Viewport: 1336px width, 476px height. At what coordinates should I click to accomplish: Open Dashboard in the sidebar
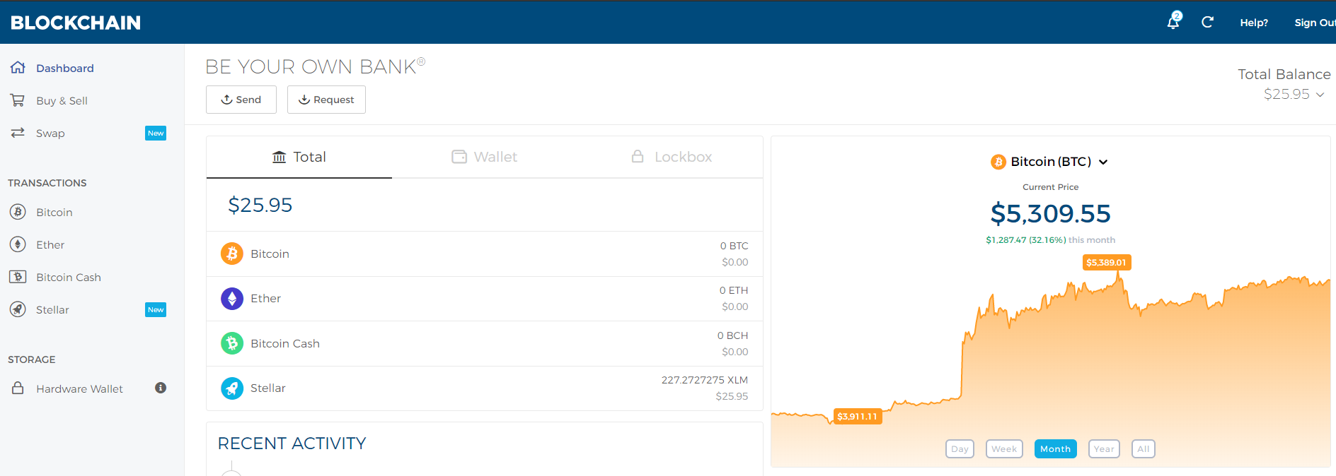[65, 69]
